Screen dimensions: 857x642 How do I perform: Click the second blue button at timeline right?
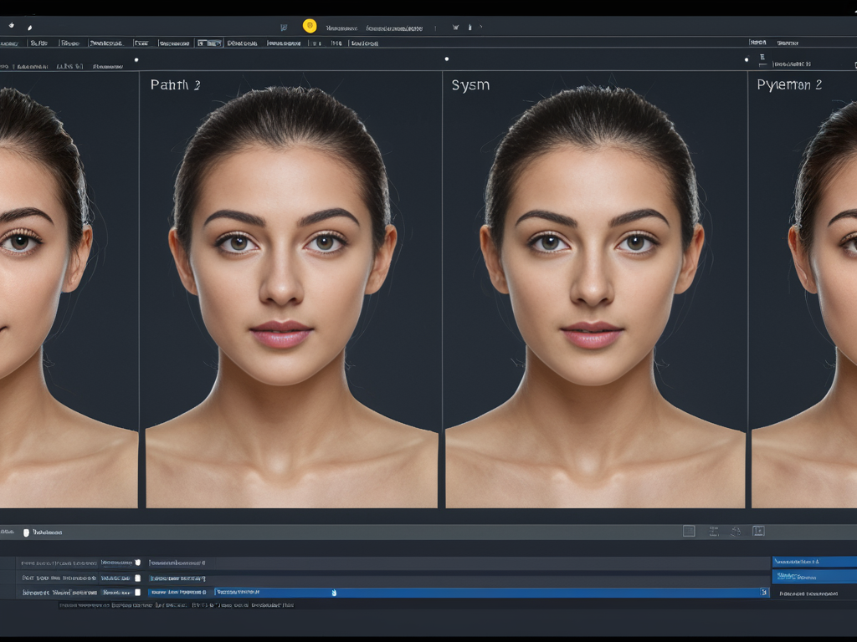813,576
